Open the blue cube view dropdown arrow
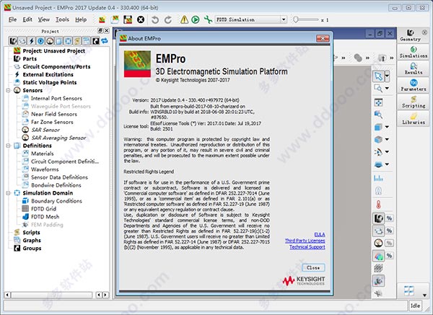The height and width of the screenshot is (315, 433). (387, 127)
